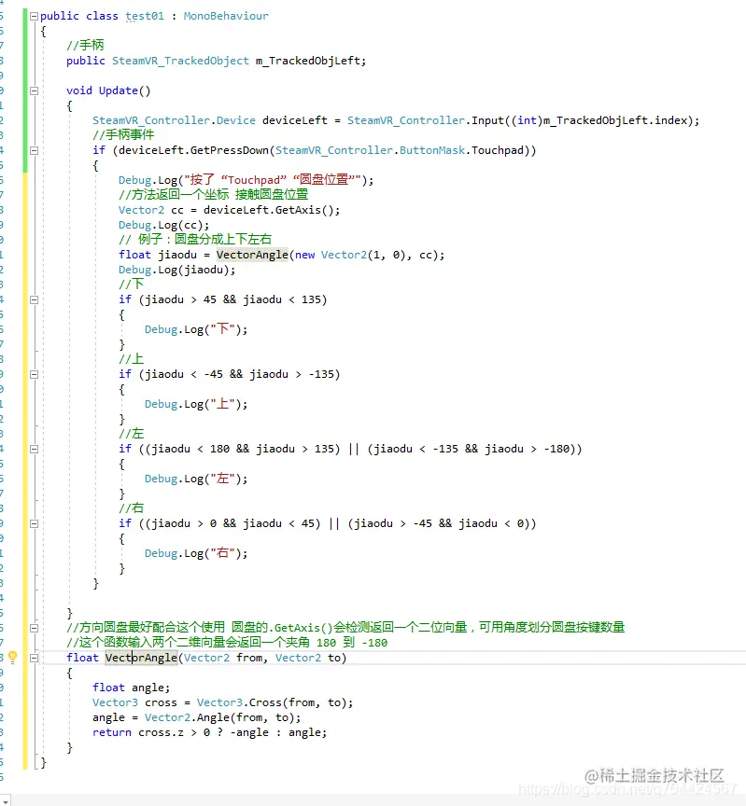Click the "下" string in Debug.Log
The height and width of the screenshot is (806, 746).
pyautogui.click(x=223, y=329)
